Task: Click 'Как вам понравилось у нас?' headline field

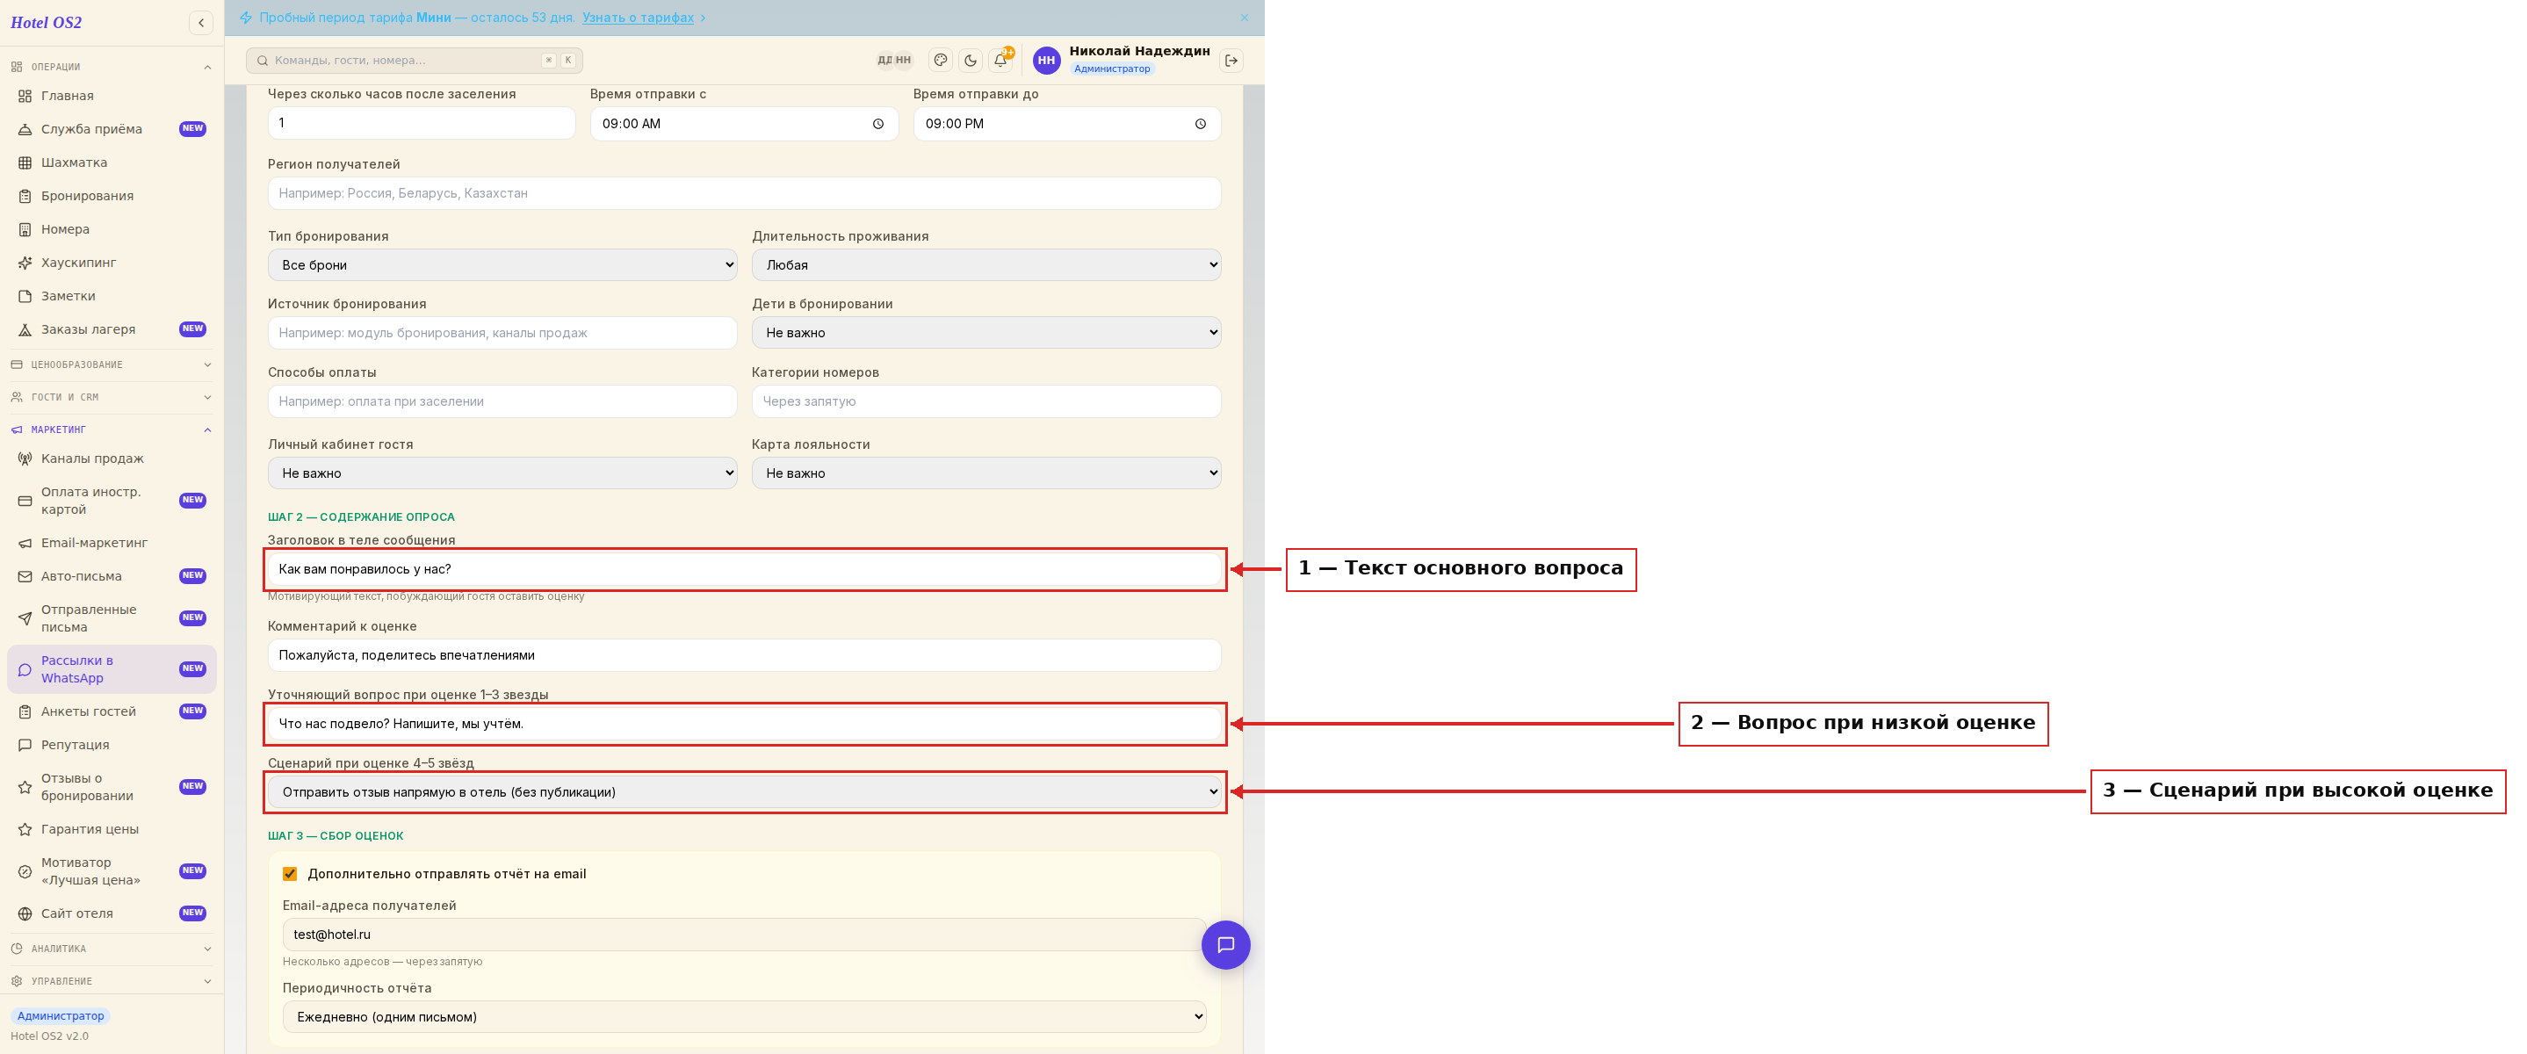Action: coord(745,569)
